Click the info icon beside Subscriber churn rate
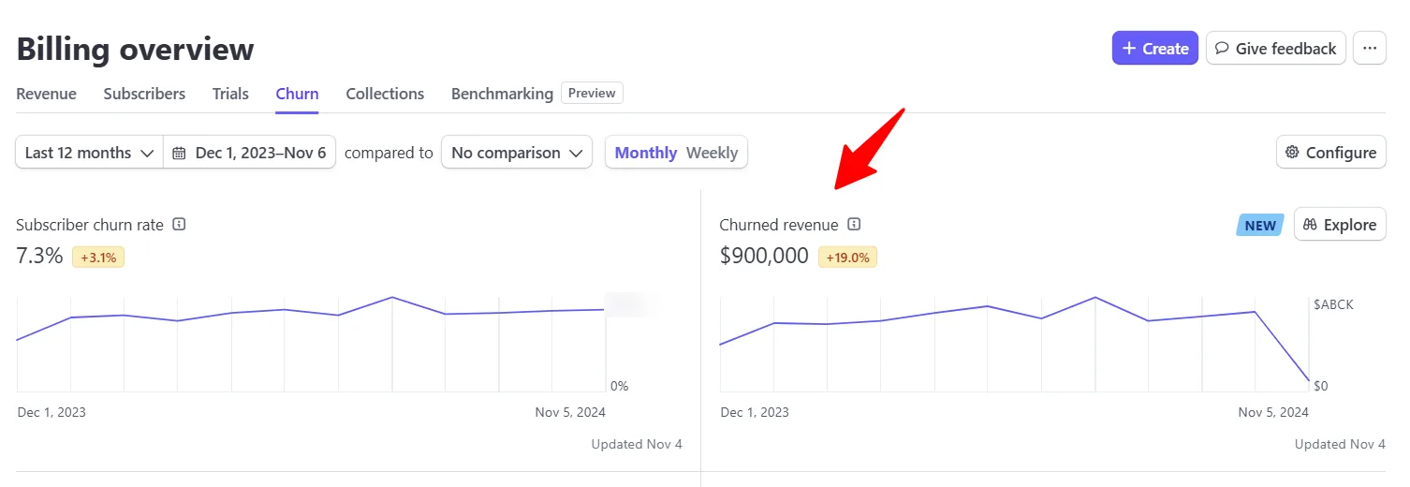Viewport: 1410px width, 487px height. (x=180, y=225)
